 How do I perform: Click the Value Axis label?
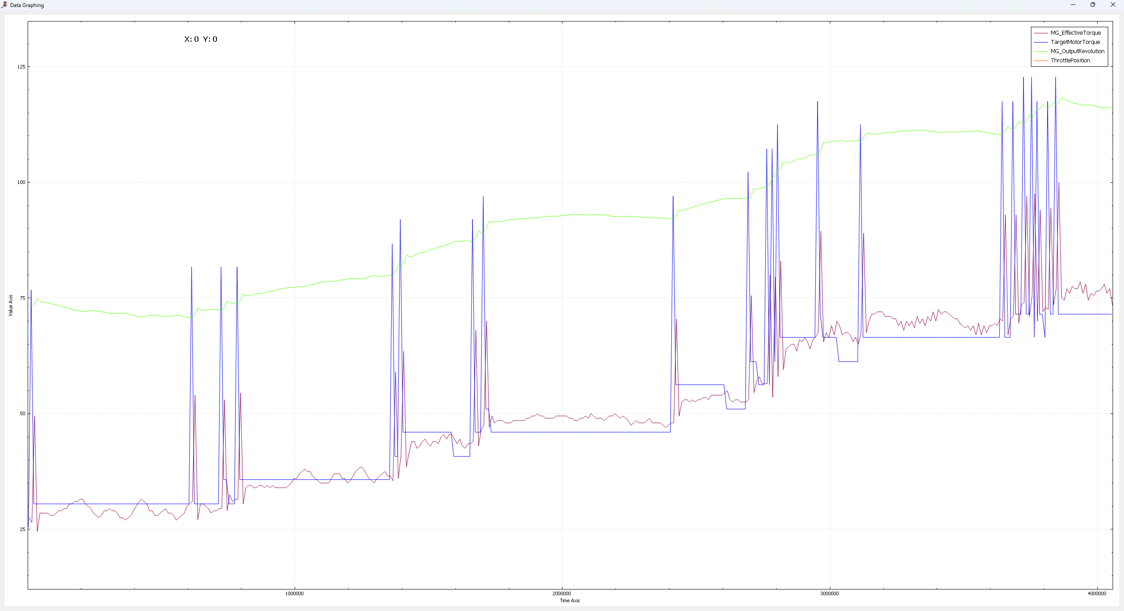11,305
